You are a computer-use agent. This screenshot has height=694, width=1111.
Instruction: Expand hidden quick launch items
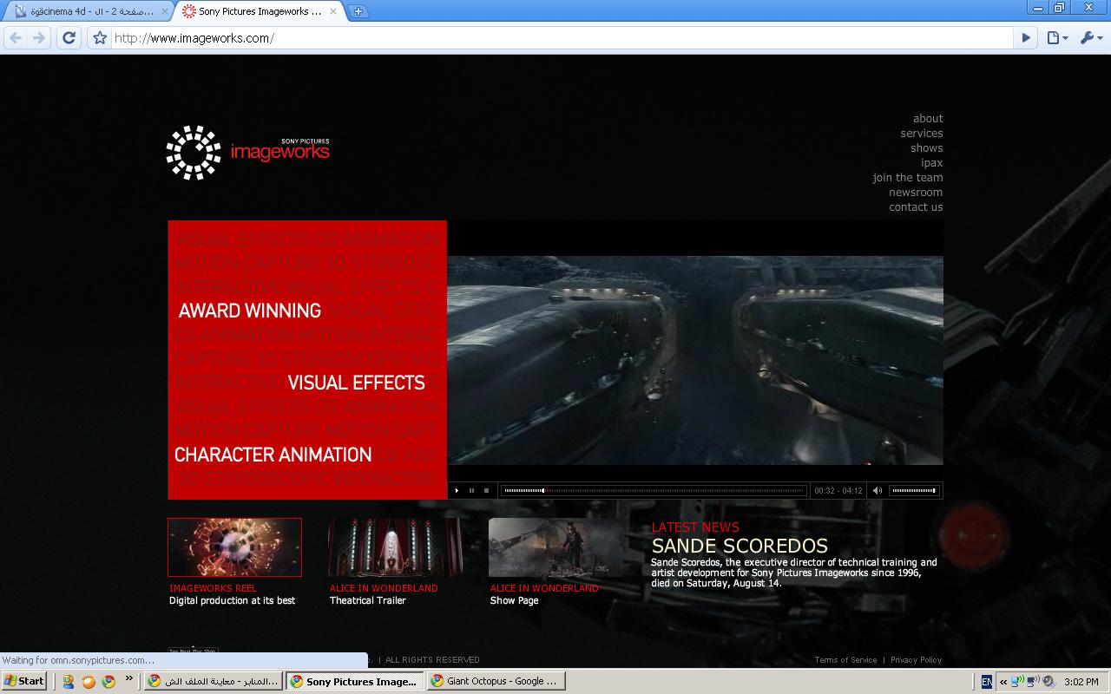point(129,678)
